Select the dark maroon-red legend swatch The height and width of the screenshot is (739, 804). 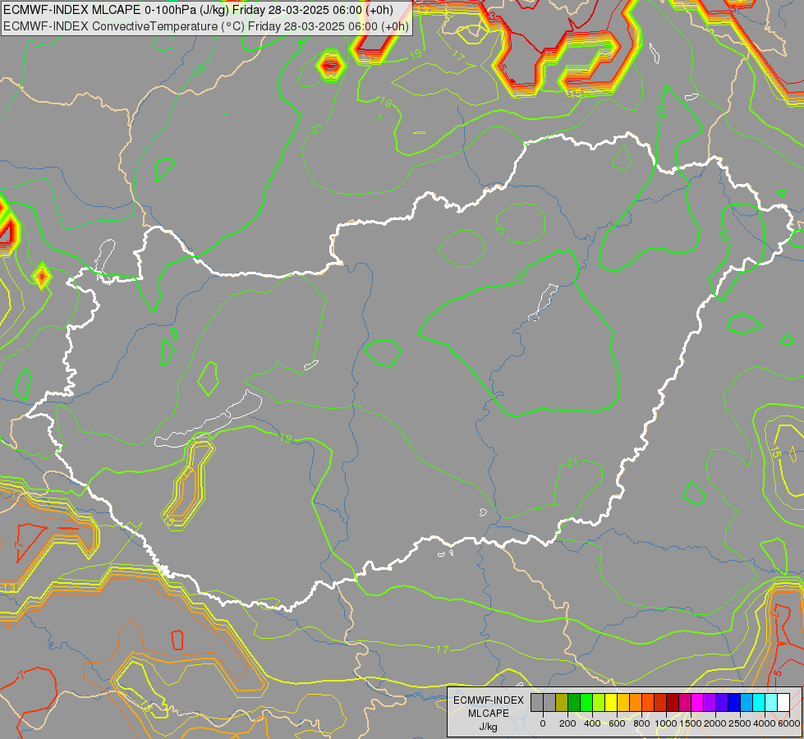click(x=673, y=702)
